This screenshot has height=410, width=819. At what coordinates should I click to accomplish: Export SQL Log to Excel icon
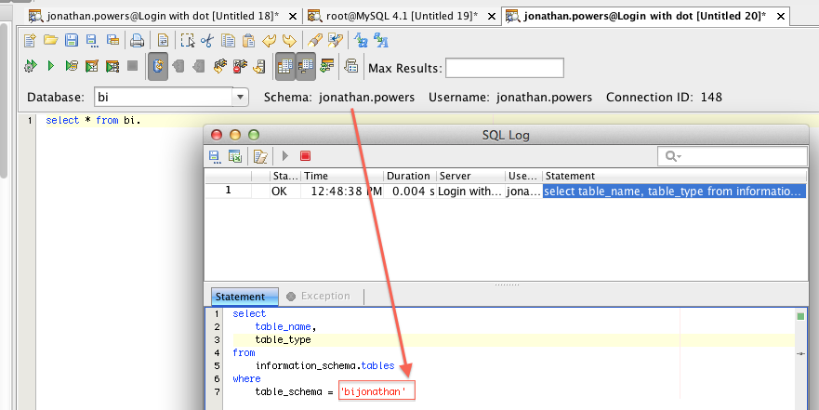(235, 155)
